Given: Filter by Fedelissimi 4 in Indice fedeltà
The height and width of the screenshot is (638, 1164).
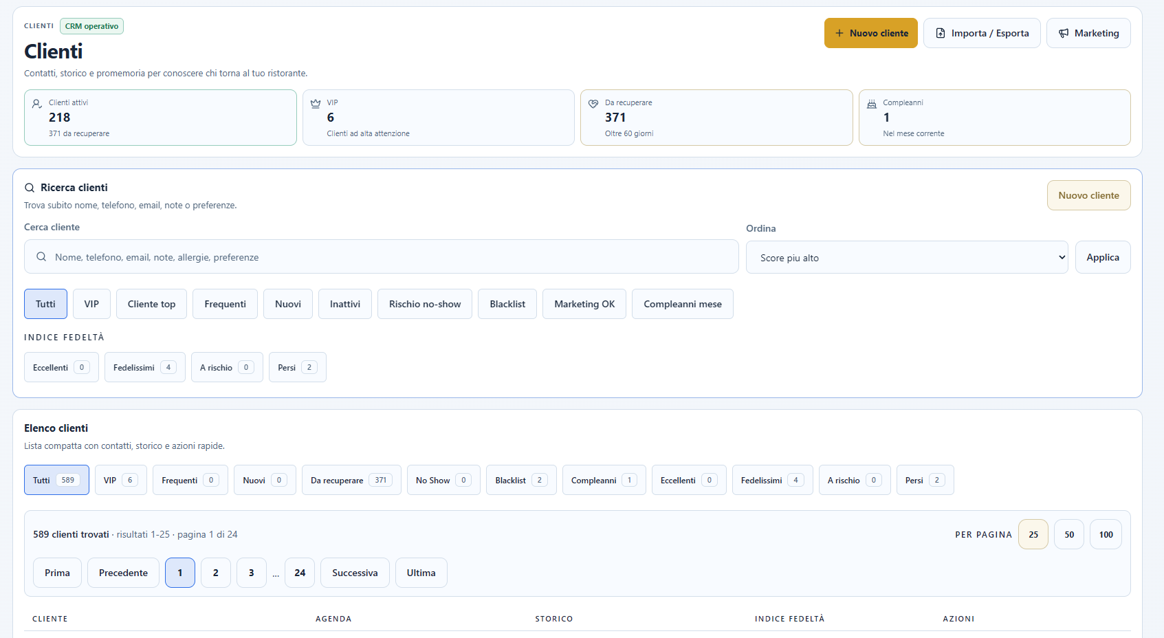Looking at the screenshot, I should [145, 367].
